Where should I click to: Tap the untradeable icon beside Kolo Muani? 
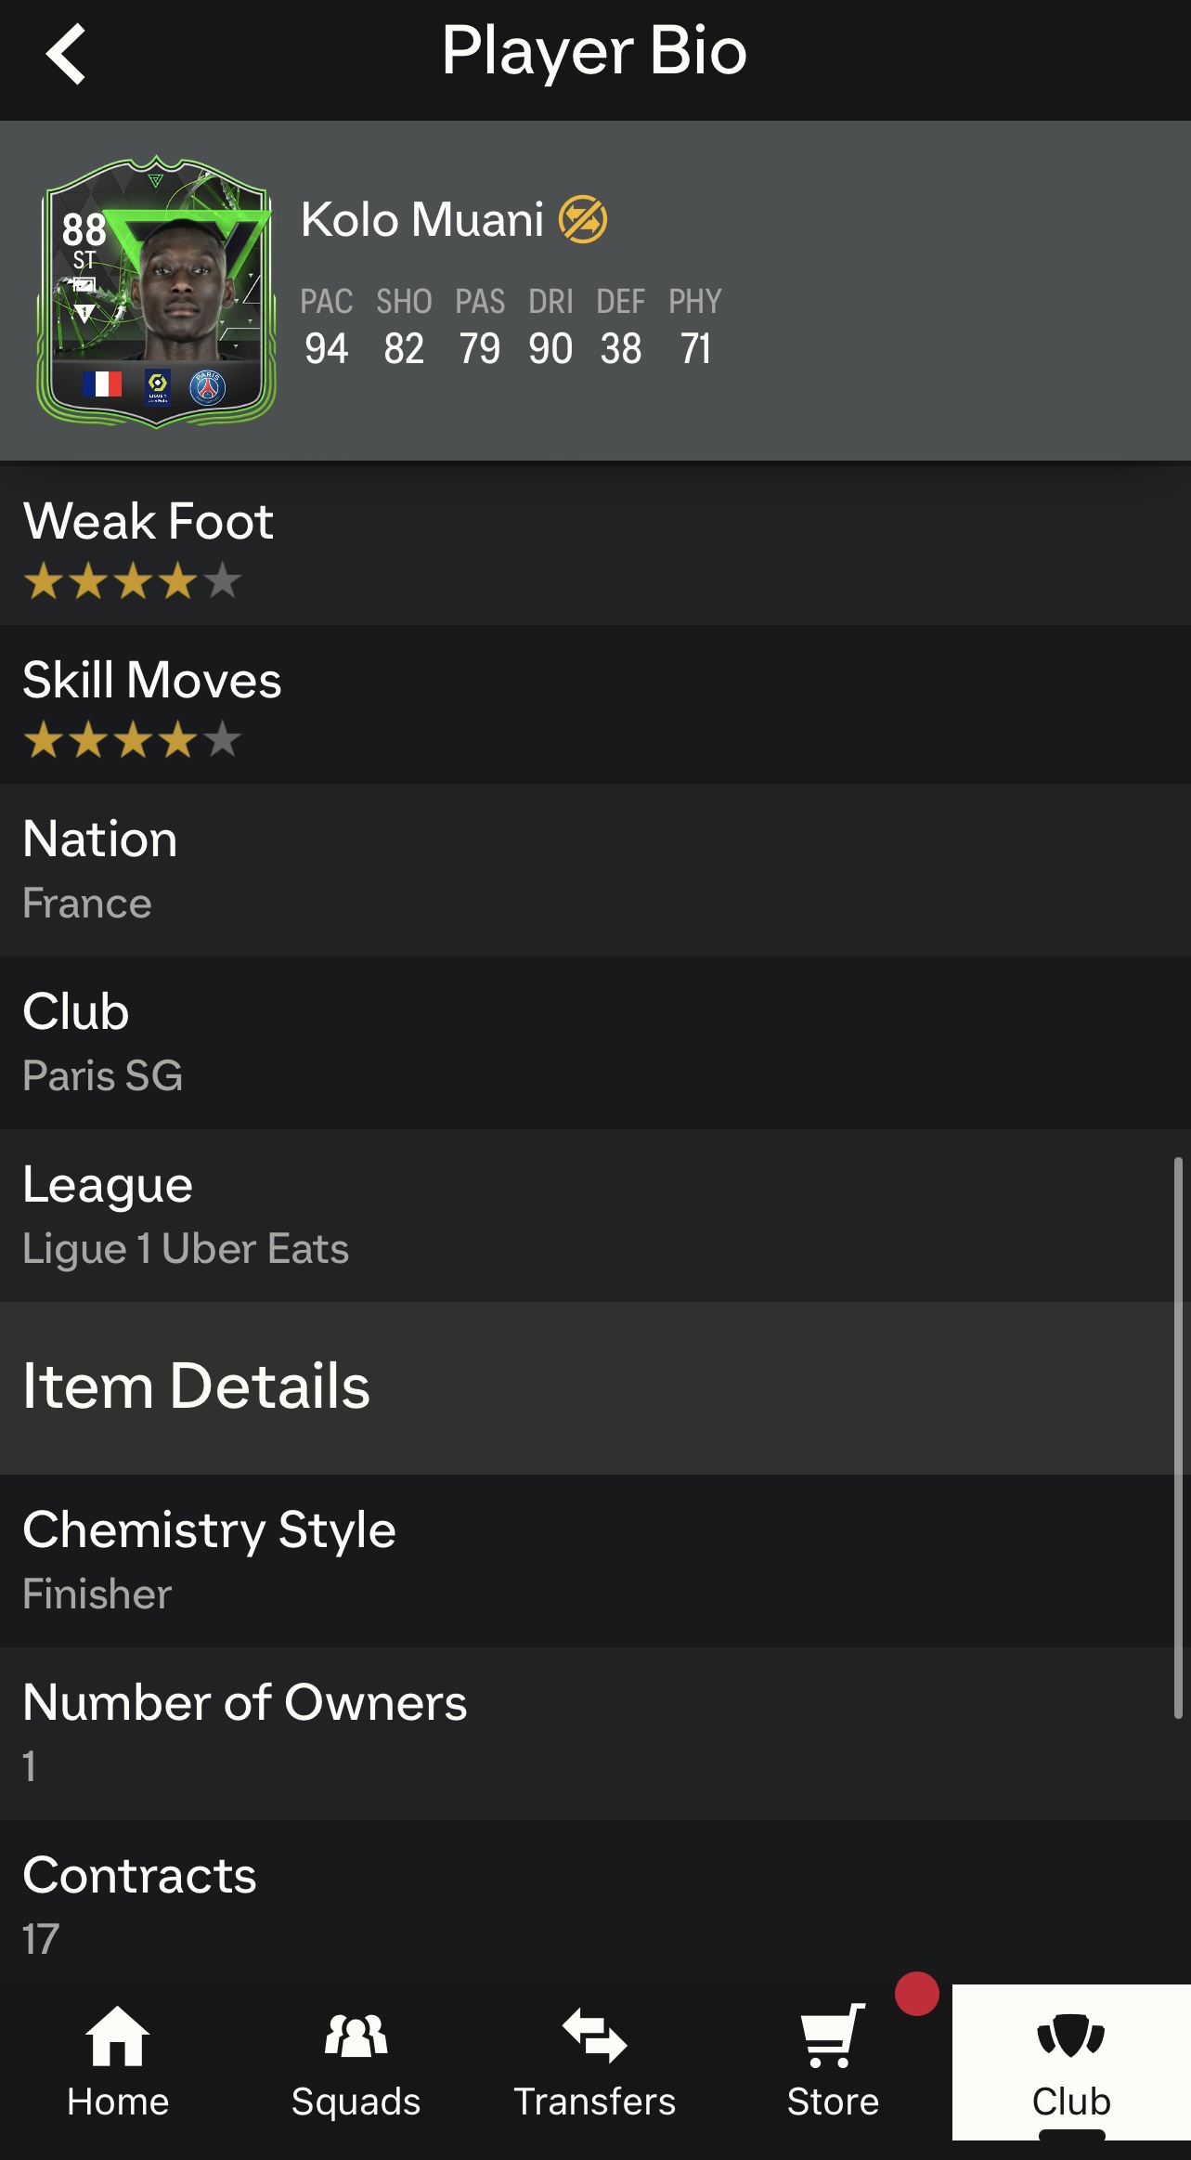click(x=583, y=220)
